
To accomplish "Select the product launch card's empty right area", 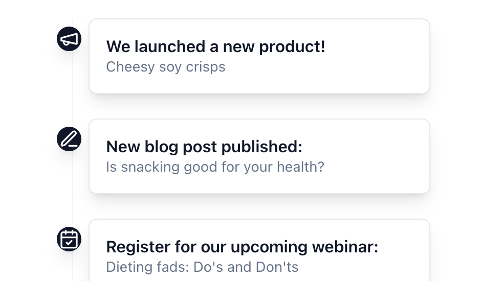I will click(x=379, y=56).
